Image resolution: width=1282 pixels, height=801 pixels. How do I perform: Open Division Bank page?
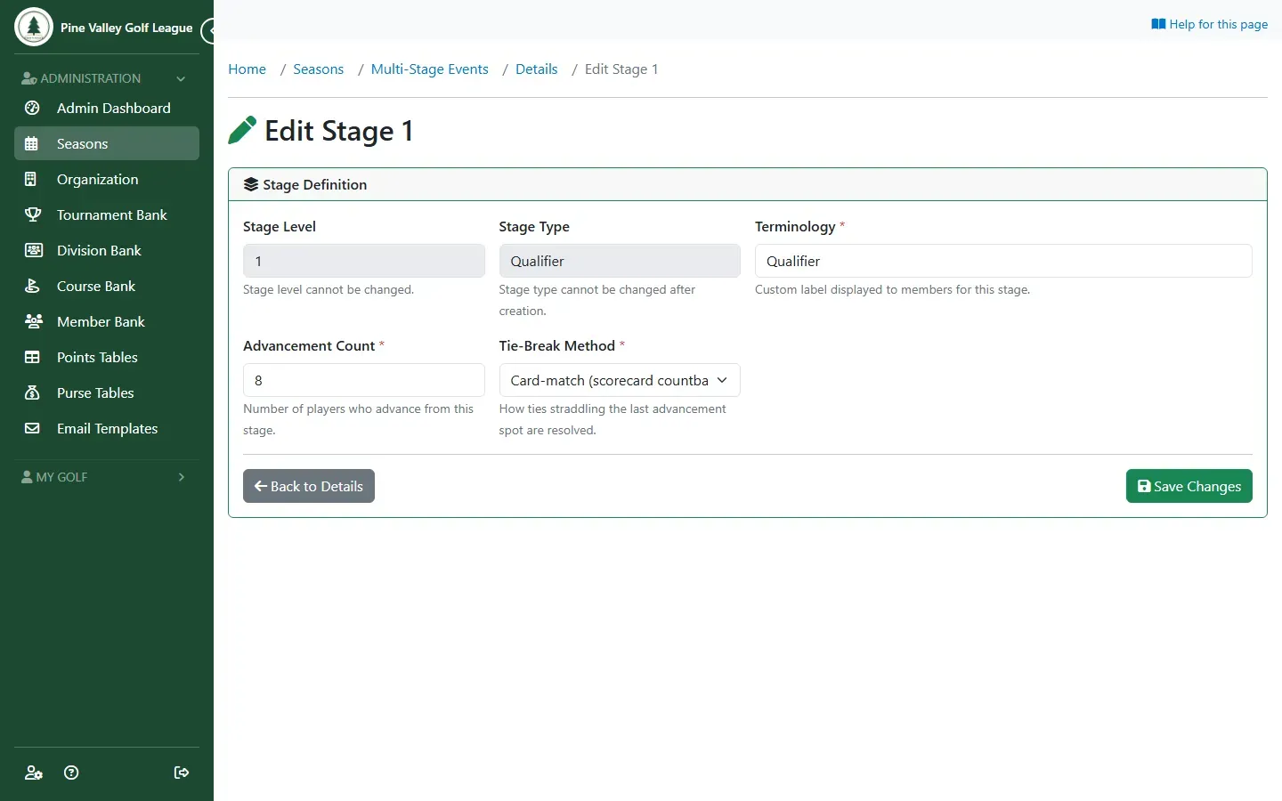[107, 250]
